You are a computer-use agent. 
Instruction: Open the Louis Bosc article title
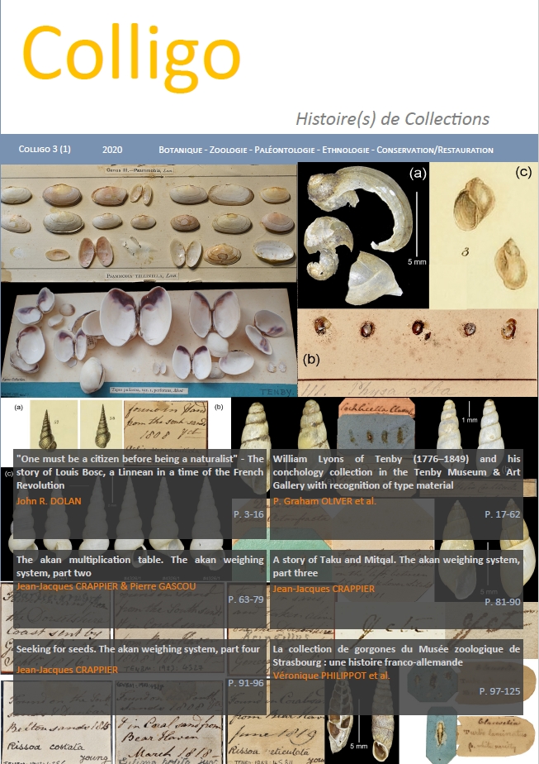(139, 471)
